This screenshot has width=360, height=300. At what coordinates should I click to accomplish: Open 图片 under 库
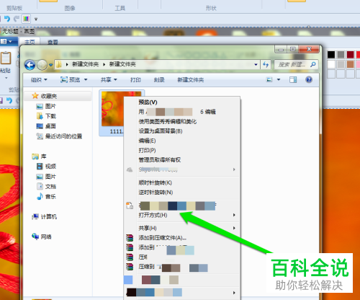tap(50, 177)
